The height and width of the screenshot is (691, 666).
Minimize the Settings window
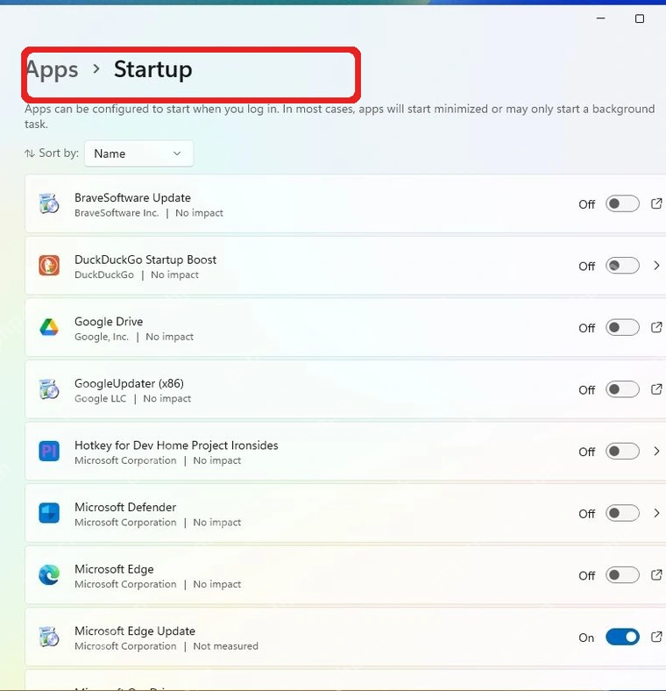point(601,18)
